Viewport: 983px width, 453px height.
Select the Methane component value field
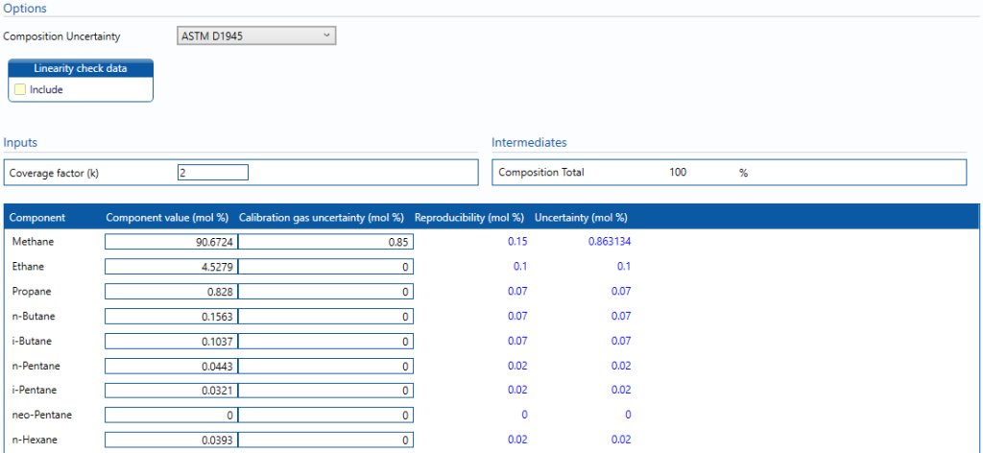[x=171, y=242]
